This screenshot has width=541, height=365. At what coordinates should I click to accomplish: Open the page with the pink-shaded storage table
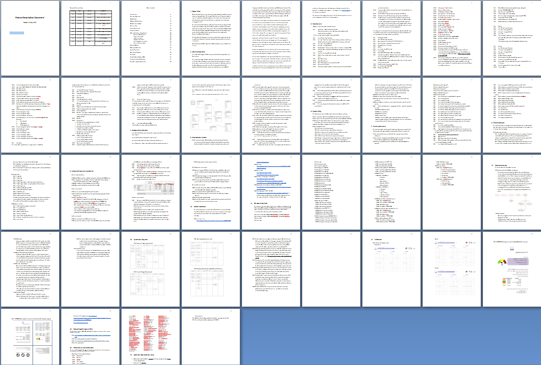151,192
